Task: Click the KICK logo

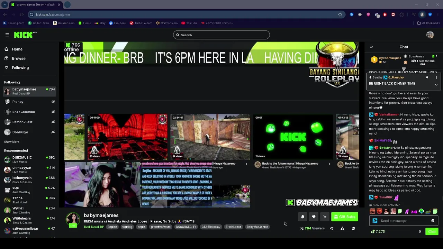Action: pos(25,35)
